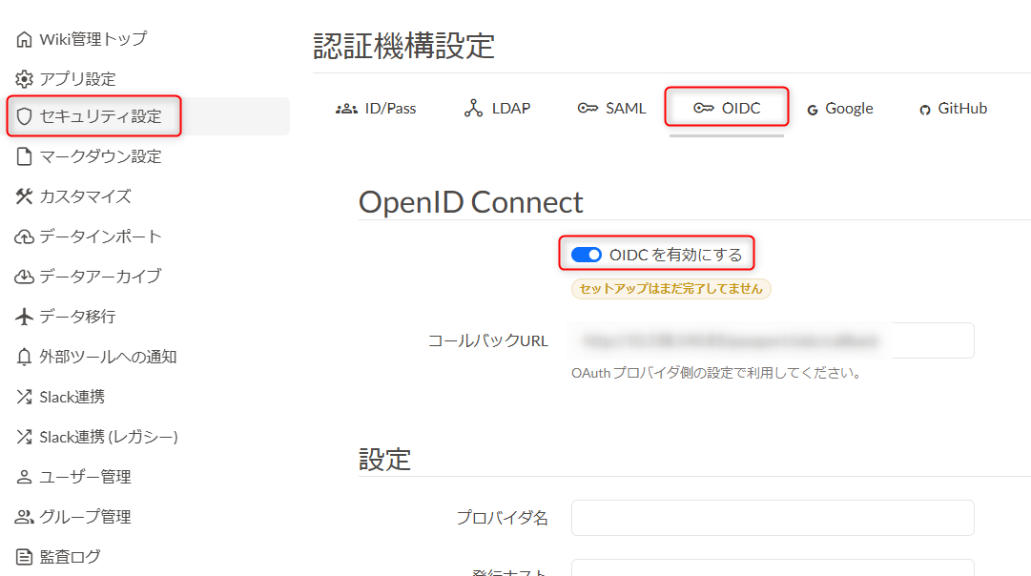Click the document icon for マークダウン設定
The image size is (1031, 576).
(x=25, y=156)
